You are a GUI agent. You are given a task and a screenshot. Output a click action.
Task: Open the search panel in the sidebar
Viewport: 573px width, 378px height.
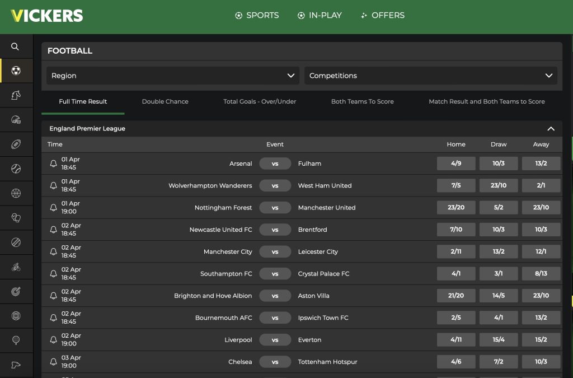coord(15,46)
